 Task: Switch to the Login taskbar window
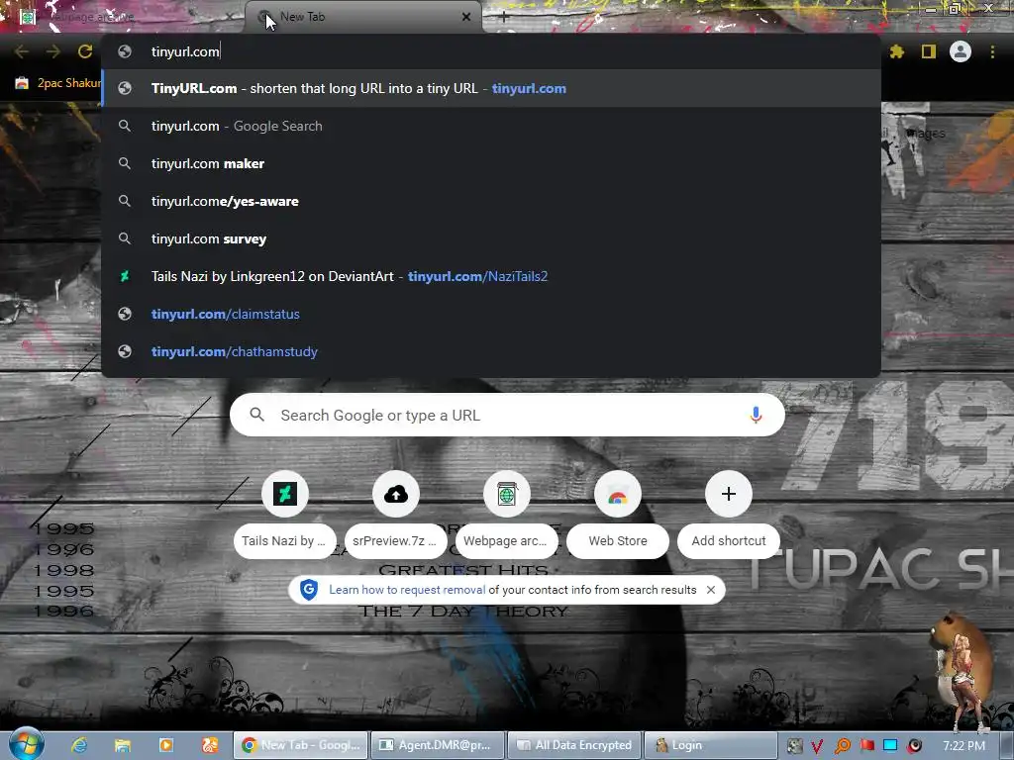tap(712, 745)
